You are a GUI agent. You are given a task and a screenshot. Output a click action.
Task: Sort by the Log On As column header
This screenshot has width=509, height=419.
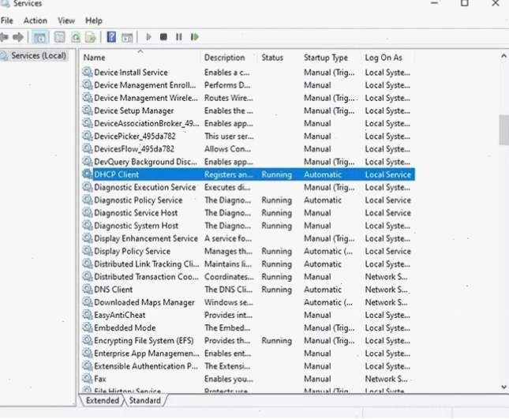pyautogui.click(x=388, y=58)
